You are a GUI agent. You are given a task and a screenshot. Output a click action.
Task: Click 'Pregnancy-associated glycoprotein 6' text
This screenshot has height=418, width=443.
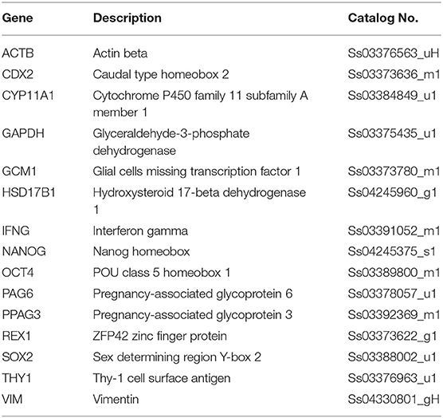click(193, 294)
